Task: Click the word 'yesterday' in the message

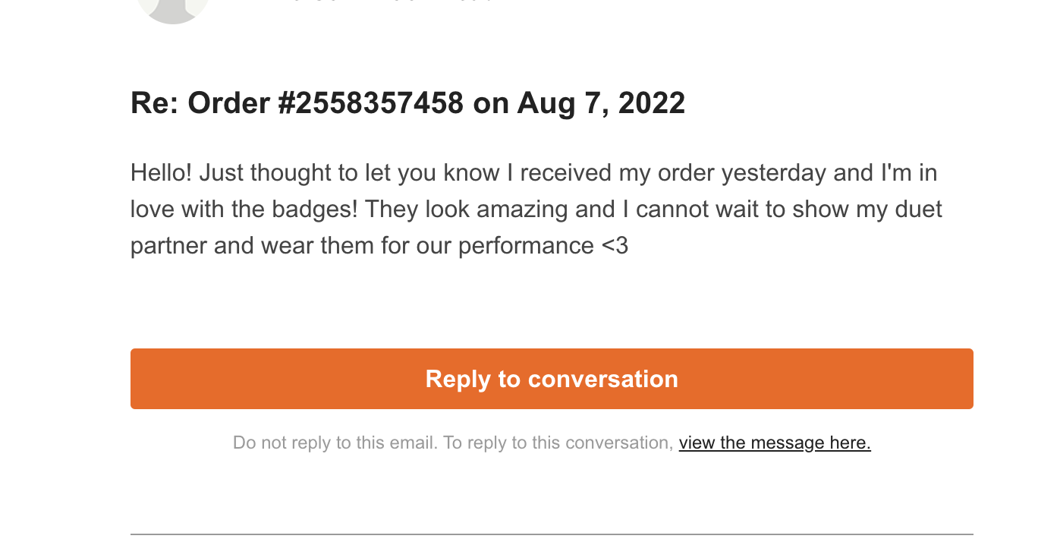Action: point(774,173)
